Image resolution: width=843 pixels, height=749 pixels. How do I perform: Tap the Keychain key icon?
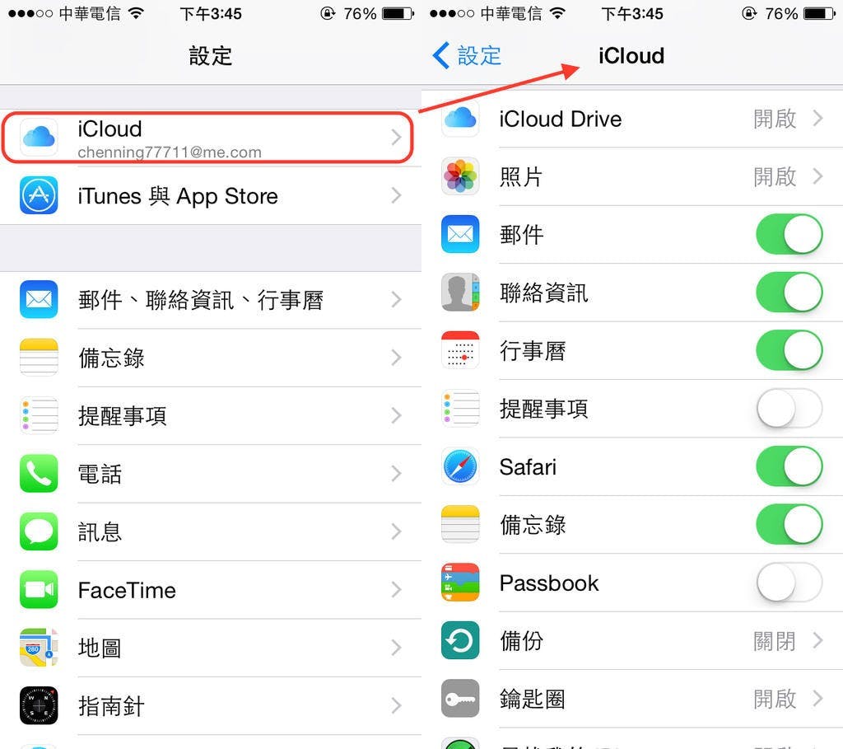point(460,699)
